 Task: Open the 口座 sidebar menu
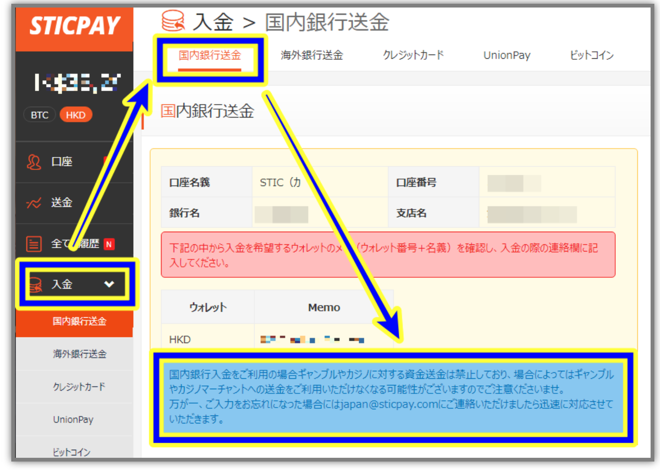[x=74, y=162]
